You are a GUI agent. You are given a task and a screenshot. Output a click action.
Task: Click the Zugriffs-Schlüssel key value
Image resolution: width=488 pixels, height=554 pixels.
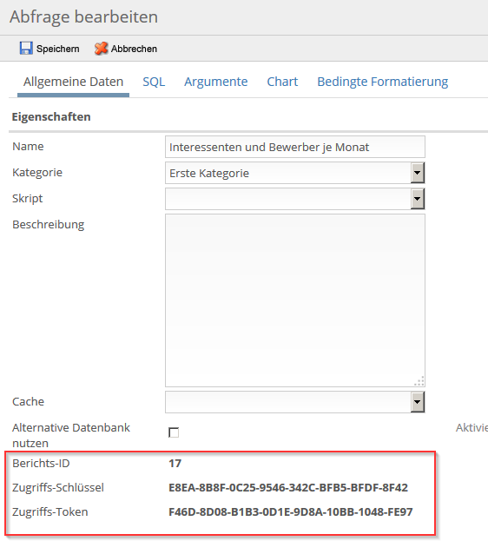pyautogui.click(x=288, y=488)
